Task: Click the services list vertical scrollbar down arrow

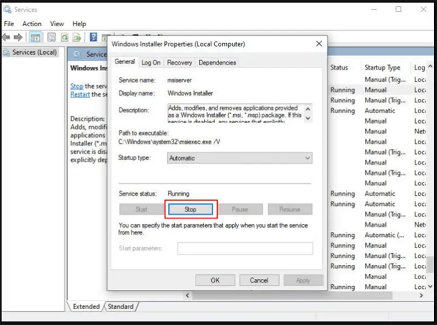Action: 430,287
